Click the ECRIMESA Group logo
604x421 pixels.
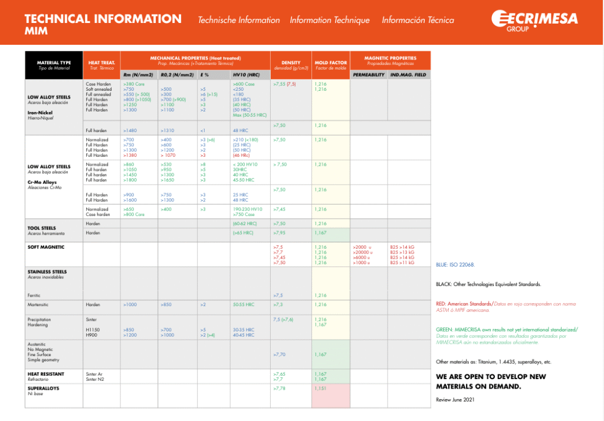[x=534, y=21]
